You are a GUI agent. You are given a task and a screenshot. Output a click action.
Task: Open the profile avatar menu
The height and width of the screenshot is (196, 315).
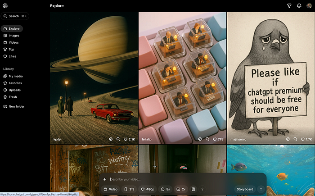tap(309, 6)
